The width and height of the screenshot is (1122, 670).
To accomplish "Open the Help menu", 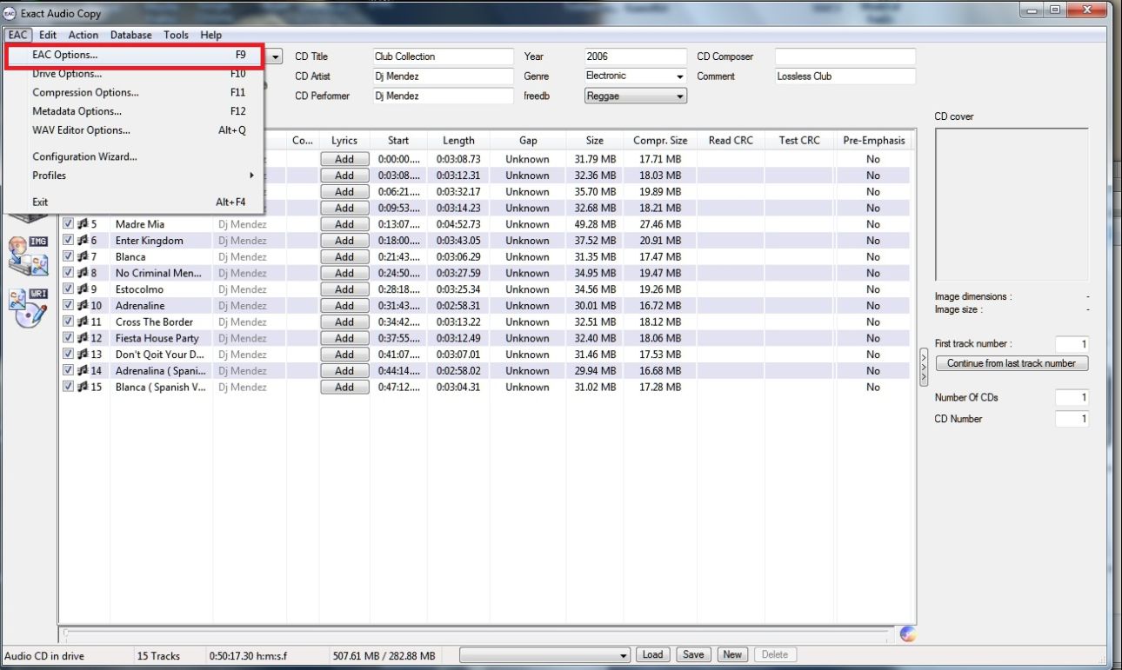I will click(x=211, y=35).
